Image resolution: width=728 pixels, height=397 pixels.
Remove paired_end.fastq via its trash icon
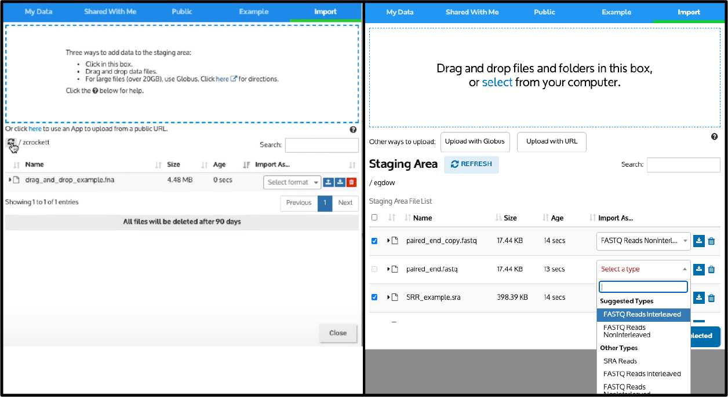(x=711, y=269)
